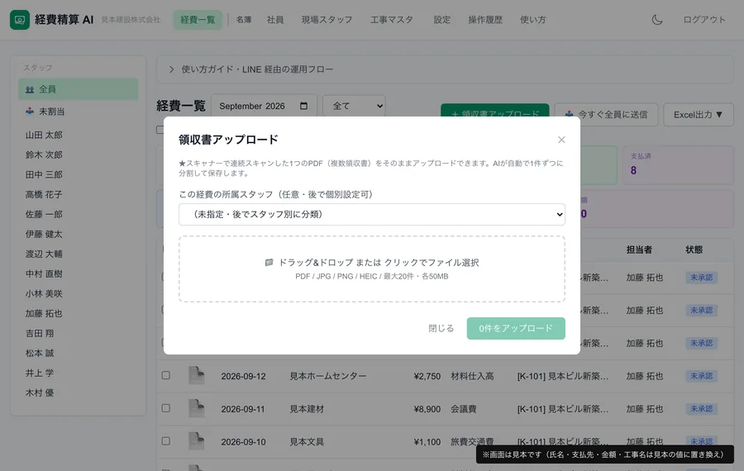Click file icon in 2026-09-12 row
The width and height of the screenshot is (744, 471).
[x=196, y=375]
